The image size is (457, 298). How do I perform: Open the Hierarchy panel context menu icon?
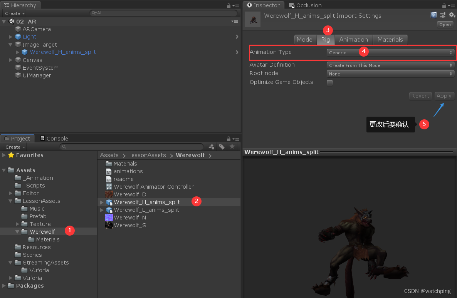[236, 6]
